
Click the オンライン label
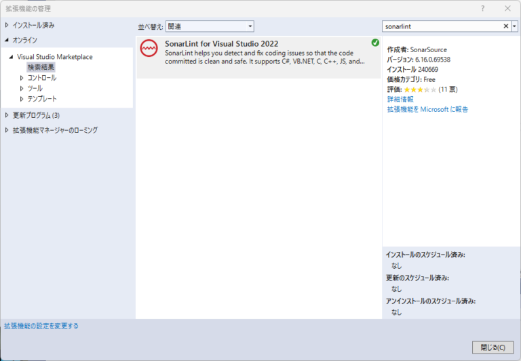pos(25,40)
